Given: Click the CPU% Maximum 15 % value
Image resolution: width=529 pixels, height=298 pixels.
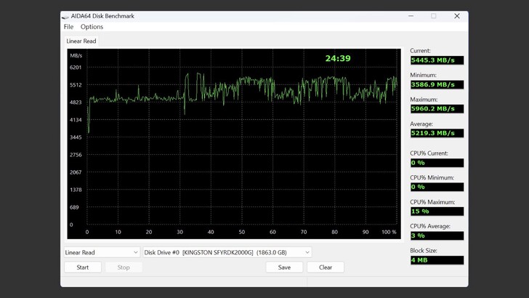Looking at the screenshot, I should 437,212.
